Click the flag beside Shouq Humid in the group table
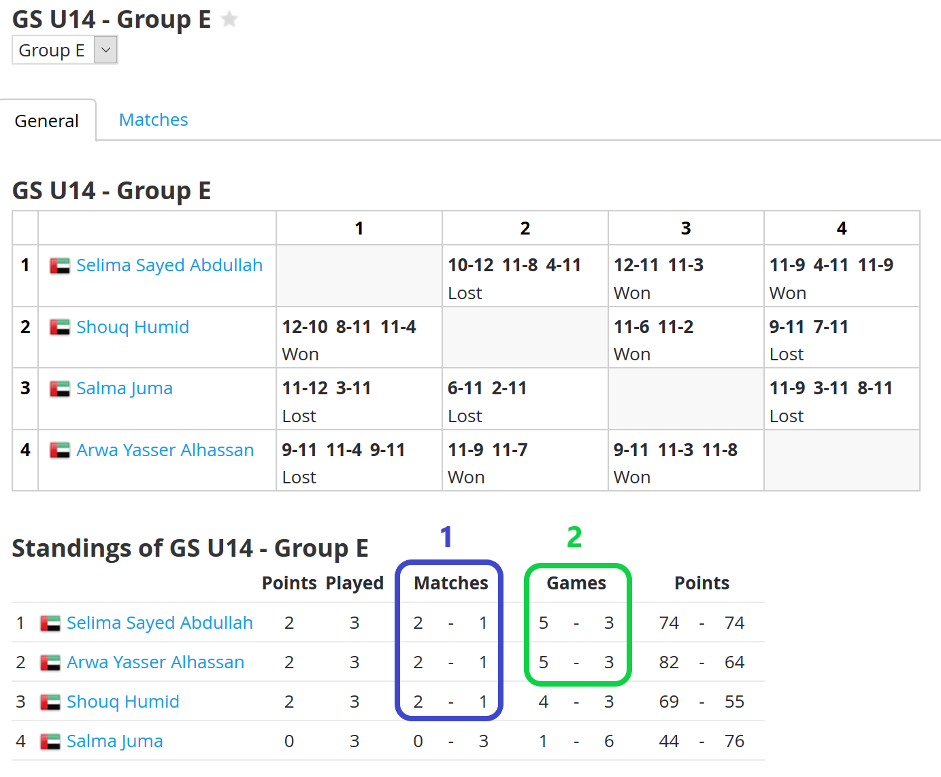 click(60, 328)
